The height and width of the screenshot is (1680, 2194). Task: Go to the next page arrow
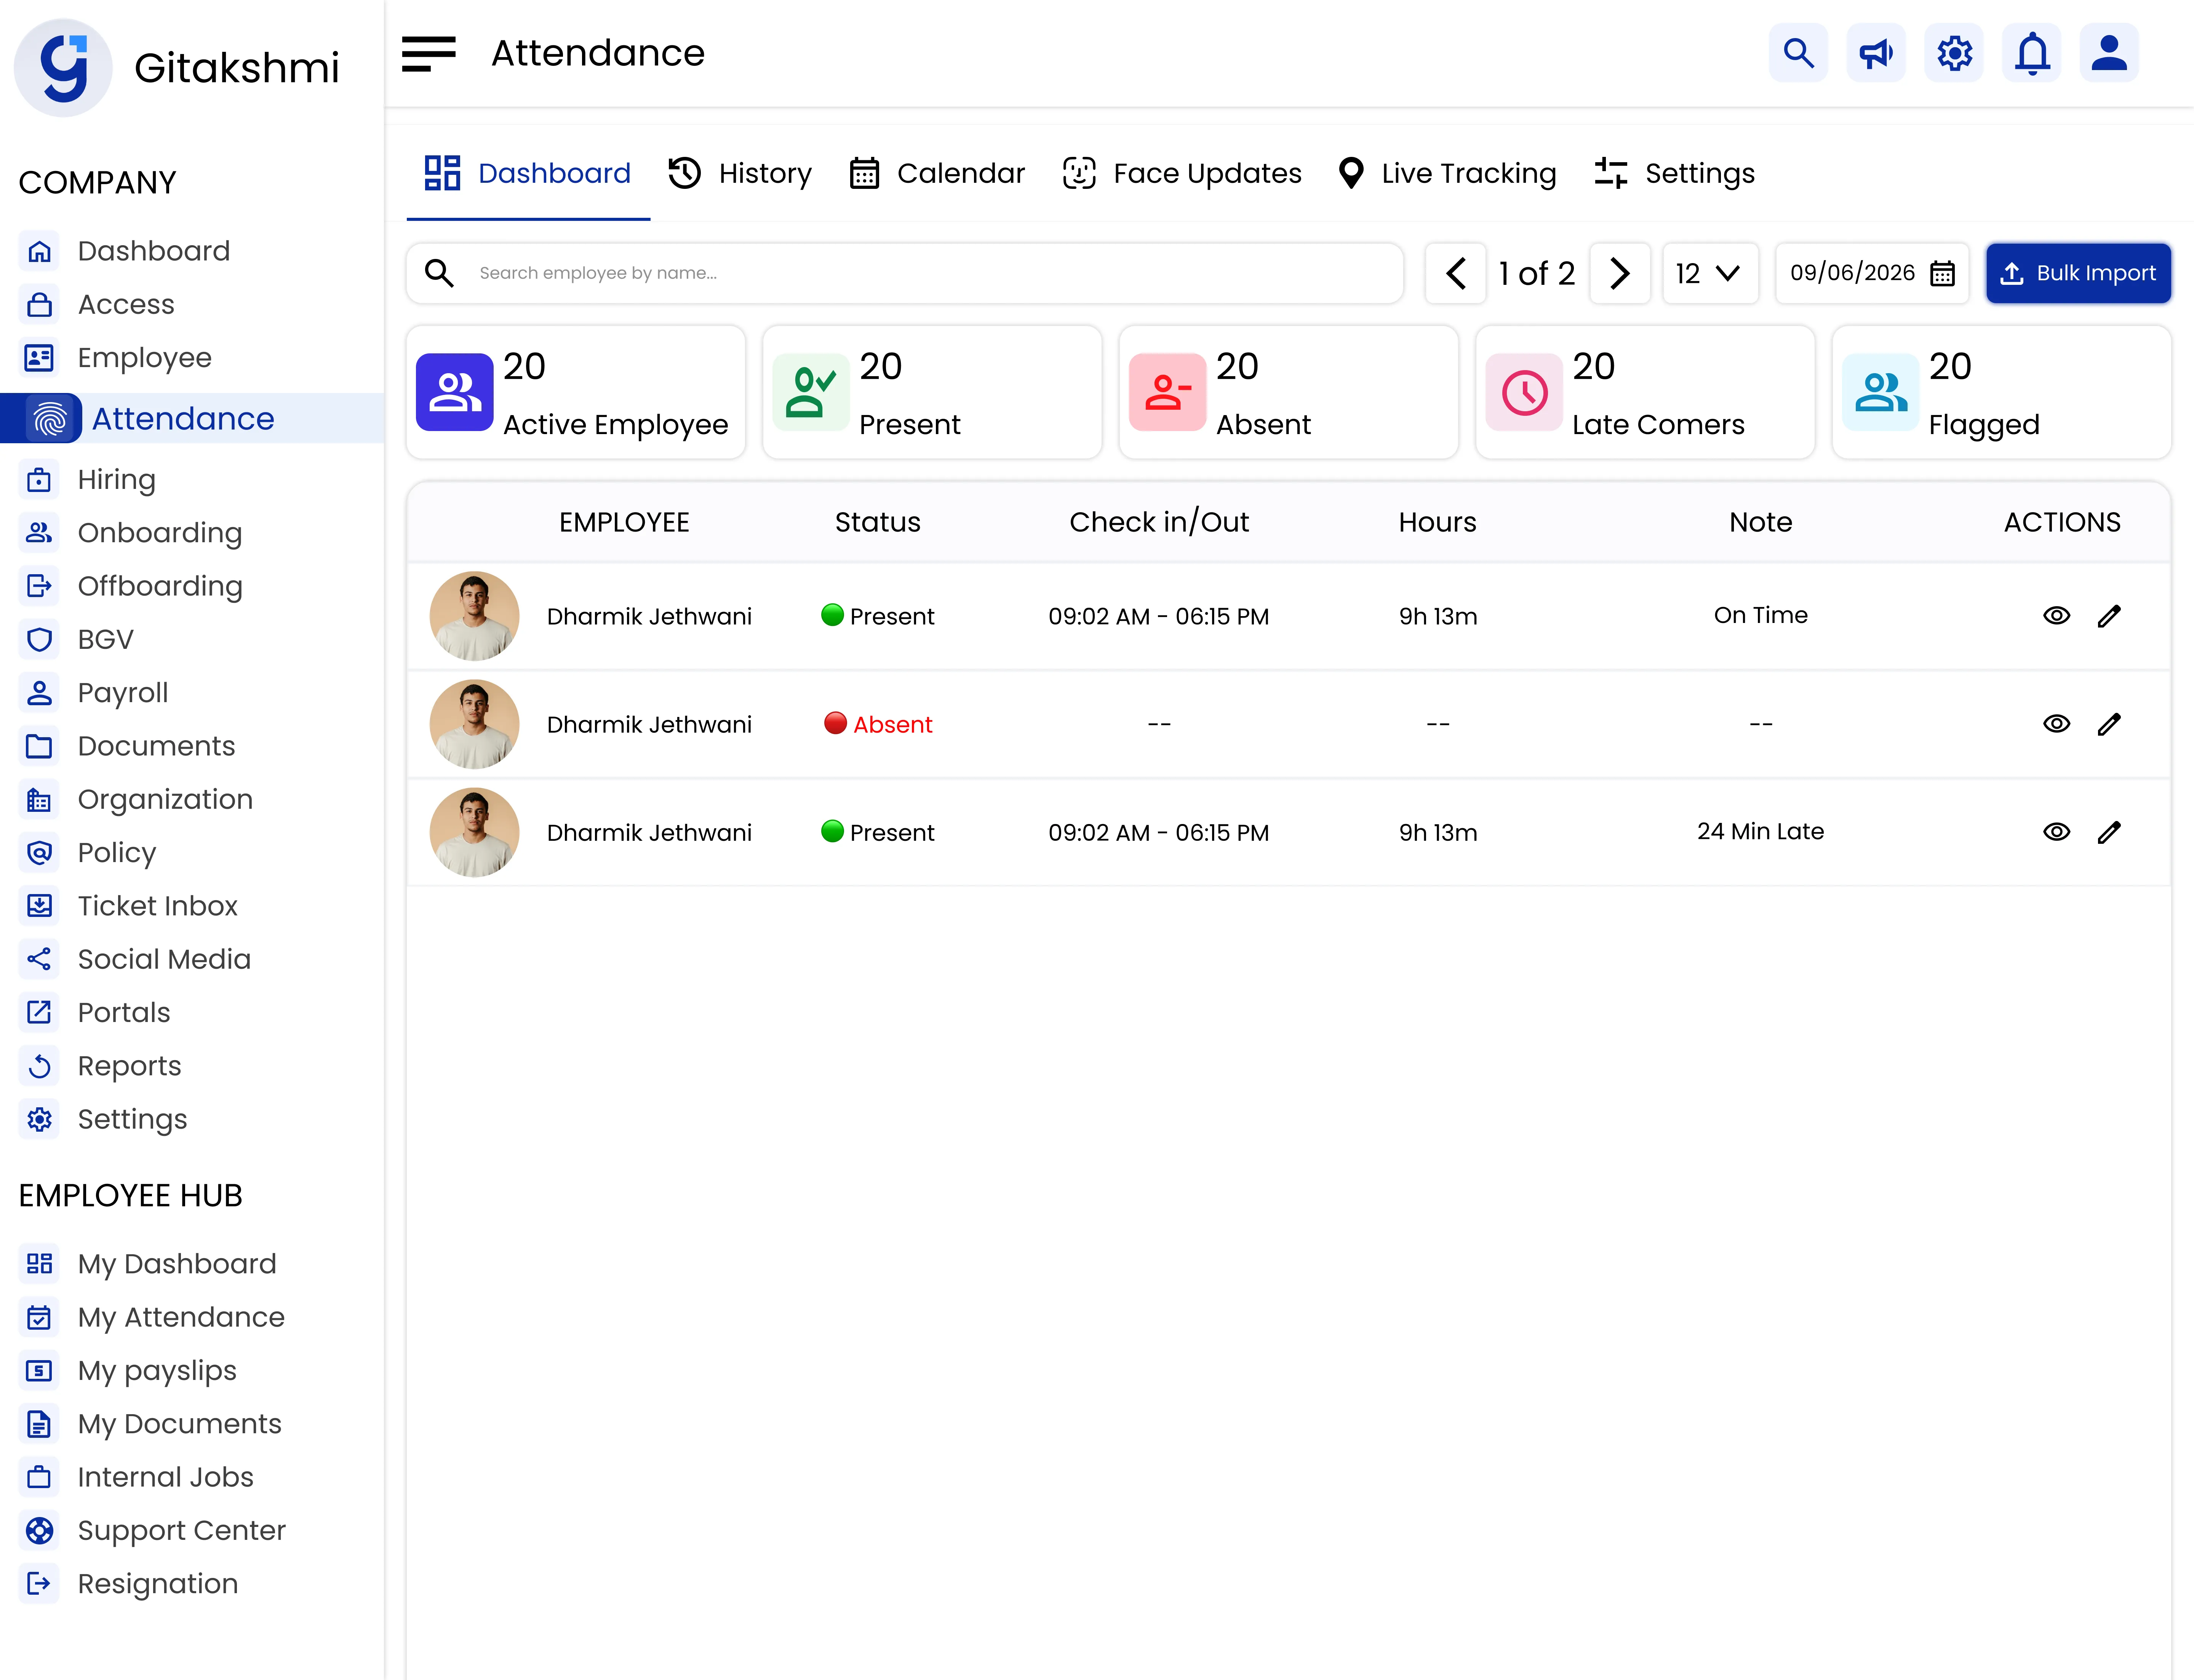pos(1619,273)
